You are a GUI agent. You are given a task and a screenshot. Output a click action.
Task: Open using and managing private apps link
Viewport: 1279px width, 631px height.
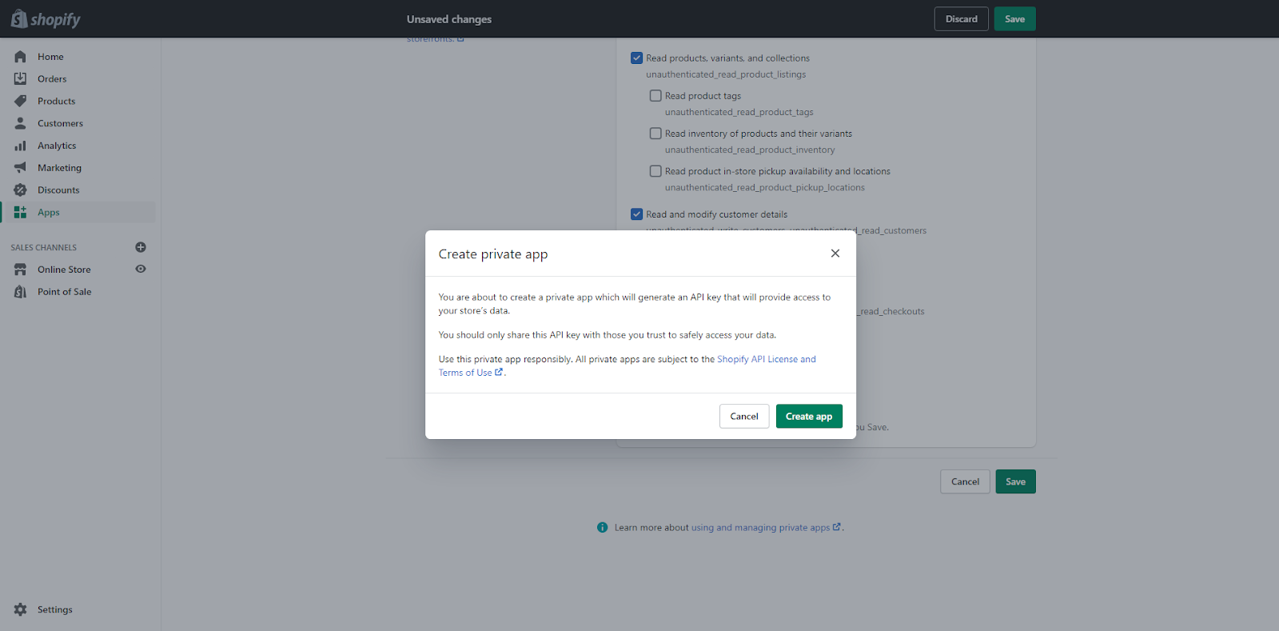[766, 528]
